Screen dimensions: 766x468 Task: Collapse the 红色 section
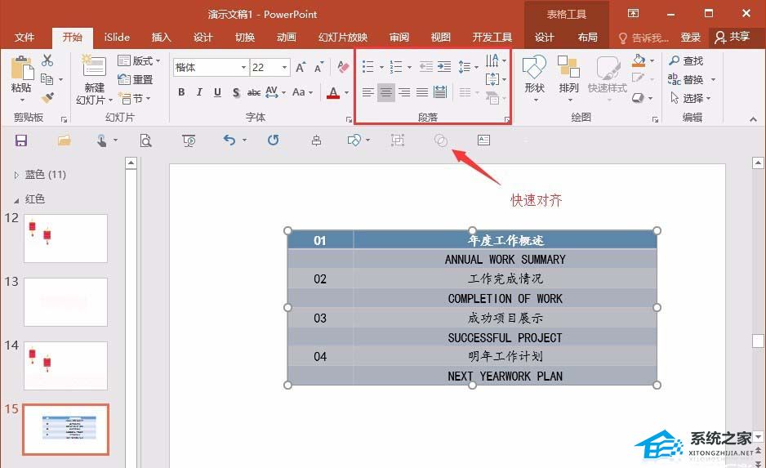coord(16,200)
